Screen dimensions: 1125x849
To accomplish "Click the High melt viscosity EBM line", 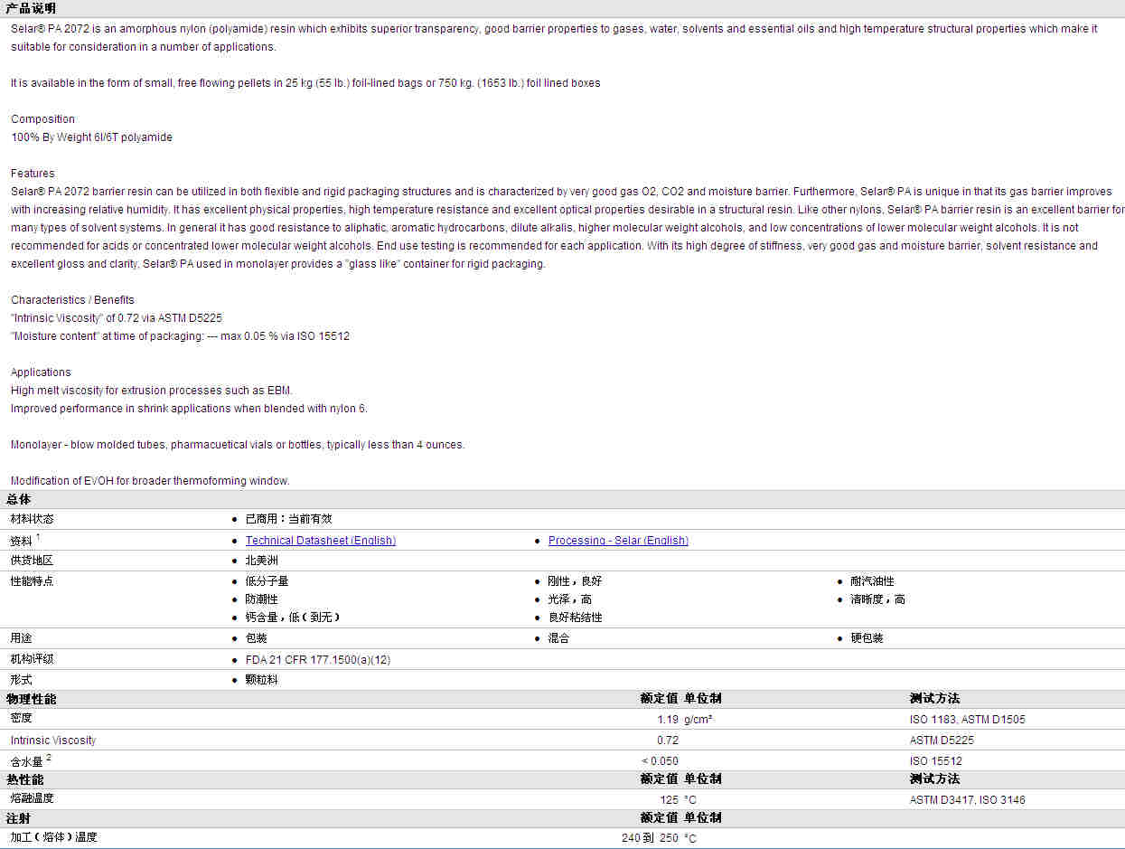I will [x=152, y=391].
